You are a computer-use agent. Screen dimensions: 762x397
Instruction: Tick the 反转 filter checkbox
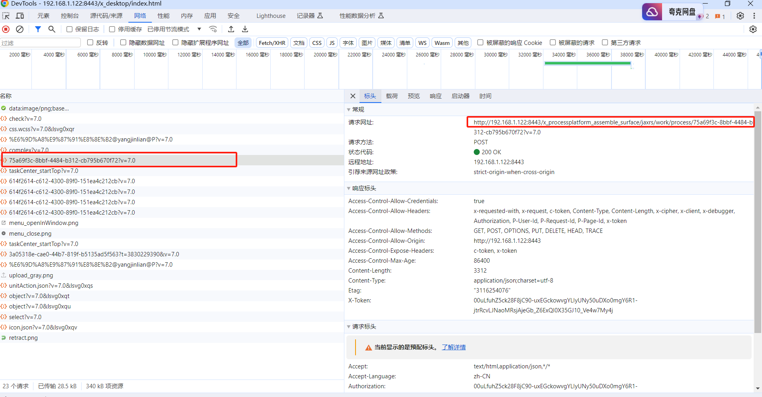pyautogui.click(x=90, y=43)
